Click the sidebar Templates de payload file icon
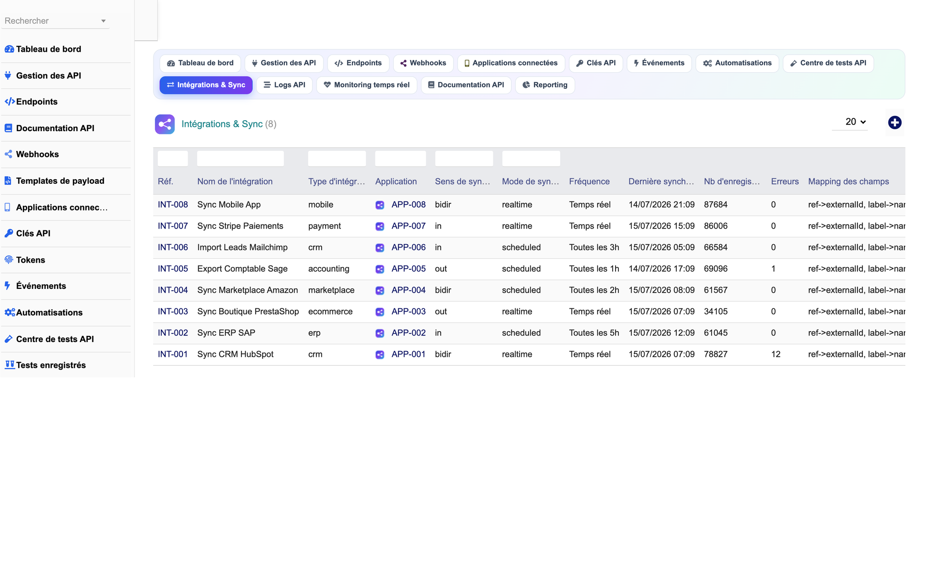The height and width of the screenshot is (572, 925). [8, 181]
